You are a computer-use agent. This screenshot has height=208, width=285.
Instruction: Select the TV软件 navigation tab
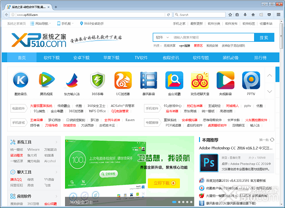[141, 57]
